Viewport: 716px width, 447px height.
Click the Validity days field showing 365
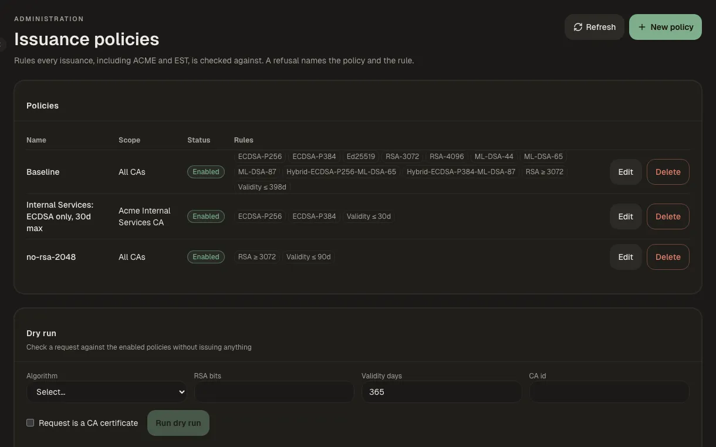[441, 392]
